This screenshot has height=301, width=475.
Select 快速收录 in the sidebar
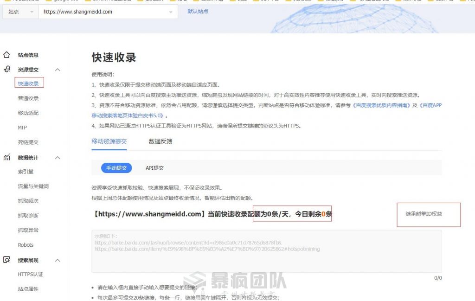pyautogui.click(x=28, y=83)
